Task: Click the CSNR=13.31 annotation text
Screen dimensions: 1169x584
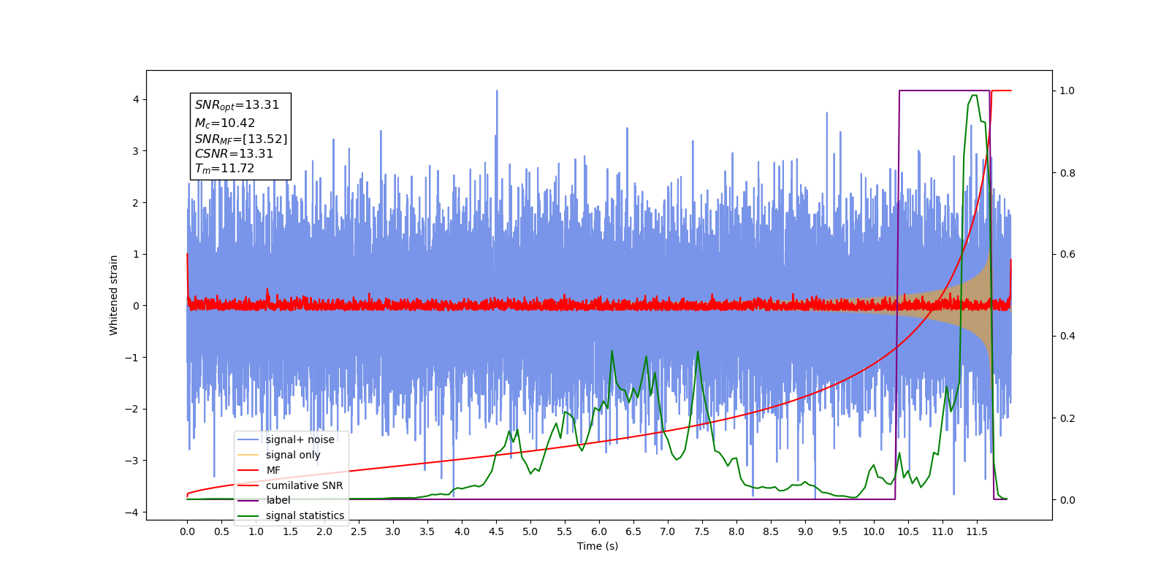Action: point(234,153)
